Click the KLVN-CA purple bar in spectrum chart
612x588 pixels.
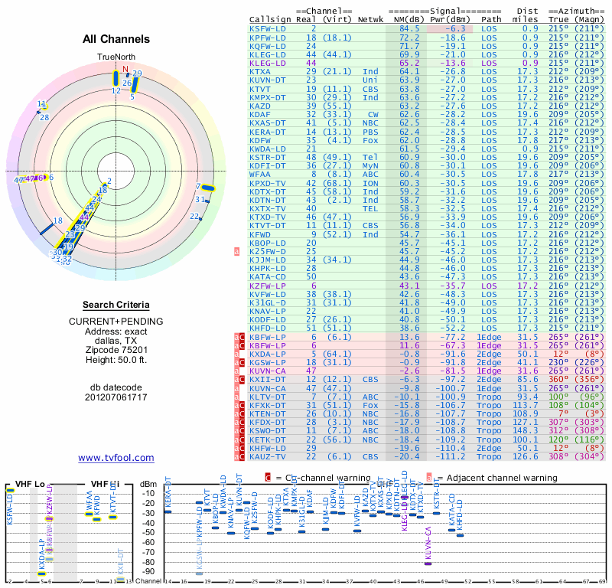(x=428, y=563)
